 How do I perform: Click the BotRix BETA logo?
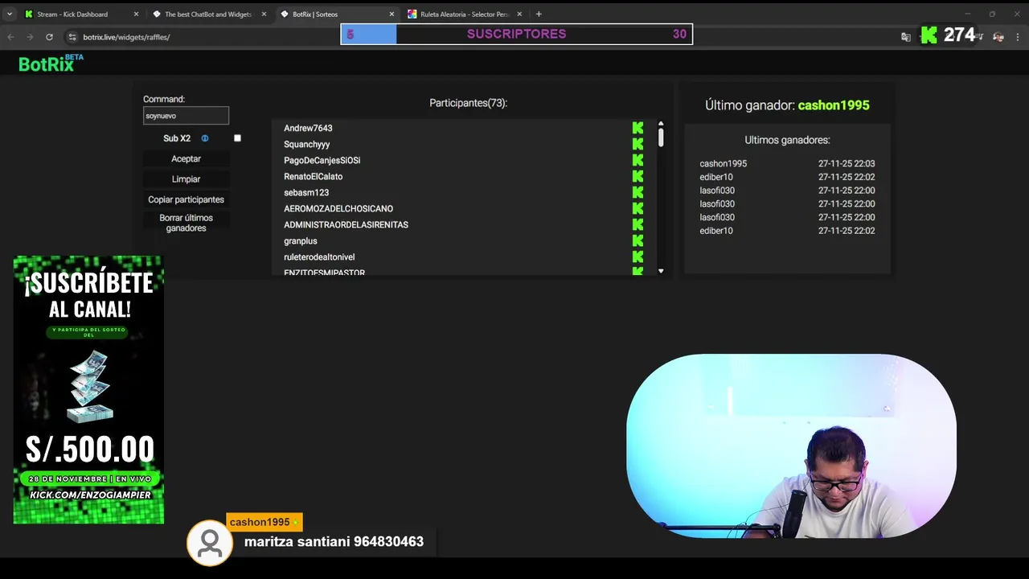tap(51, 64)
